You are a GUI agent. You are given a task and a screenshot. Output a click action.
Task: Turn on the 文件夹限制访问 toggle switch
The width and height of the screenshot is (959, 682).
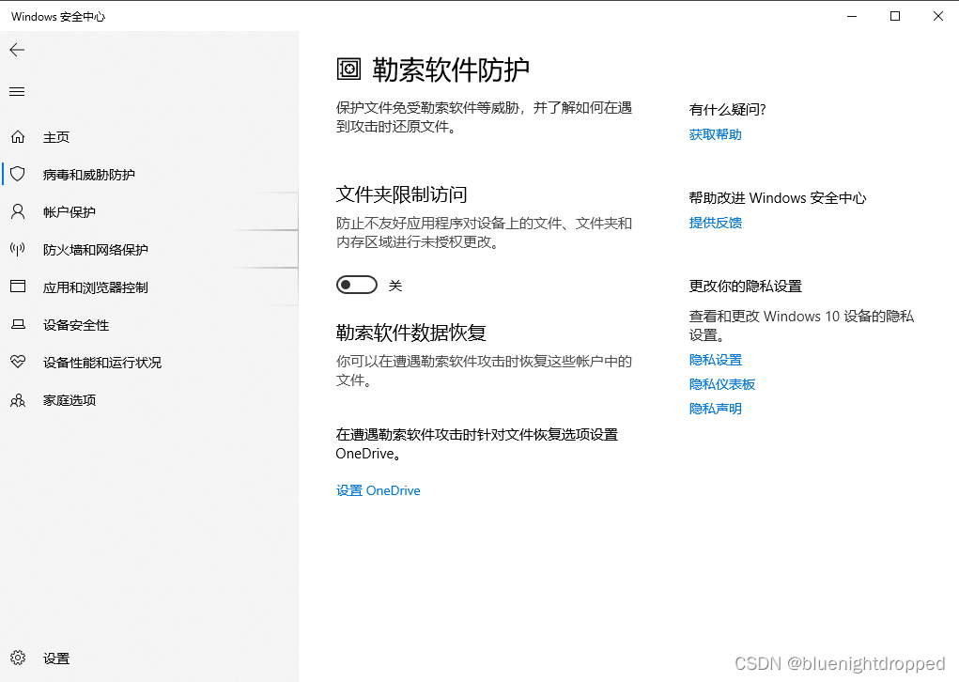click(357, 285)
